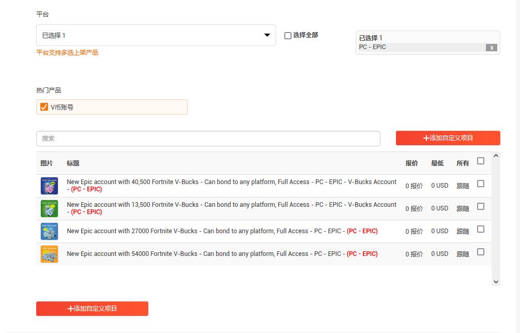Screen dimensions: 520x333
Task: Click 跟随 in the 40,500 V-Bucks row
Action: 463,186
